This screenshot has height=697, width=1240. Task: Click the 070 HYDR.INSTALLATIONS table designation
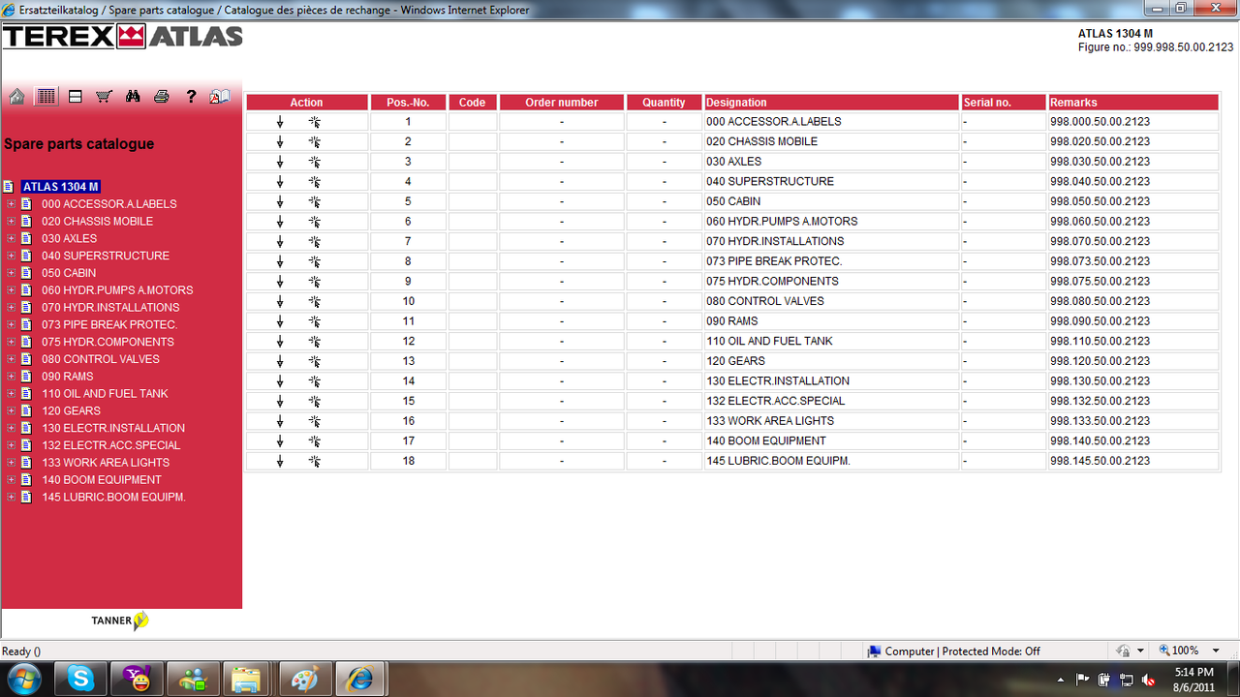pyautogui.click(x=775, y=241)
